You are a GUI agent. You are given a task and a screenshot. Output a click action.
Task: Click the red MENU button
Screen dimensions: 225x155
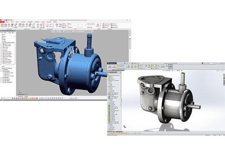tap(2, 22)
